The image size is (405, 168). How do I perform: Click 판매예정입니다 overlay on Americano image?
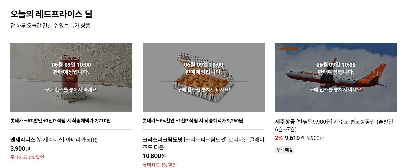(71, 72)
